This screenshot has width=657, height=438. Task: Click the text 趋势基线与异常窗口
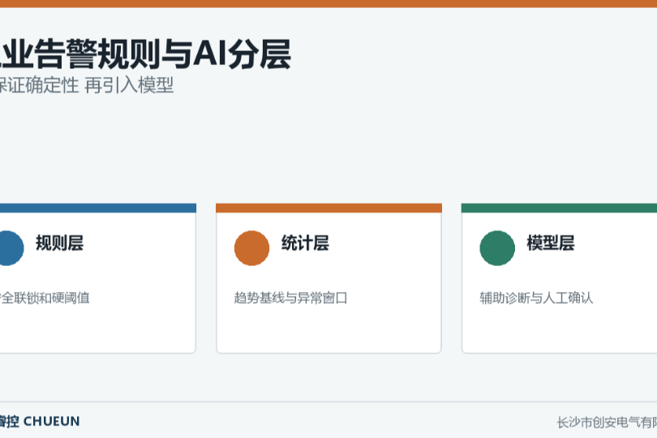pos(291,298)
